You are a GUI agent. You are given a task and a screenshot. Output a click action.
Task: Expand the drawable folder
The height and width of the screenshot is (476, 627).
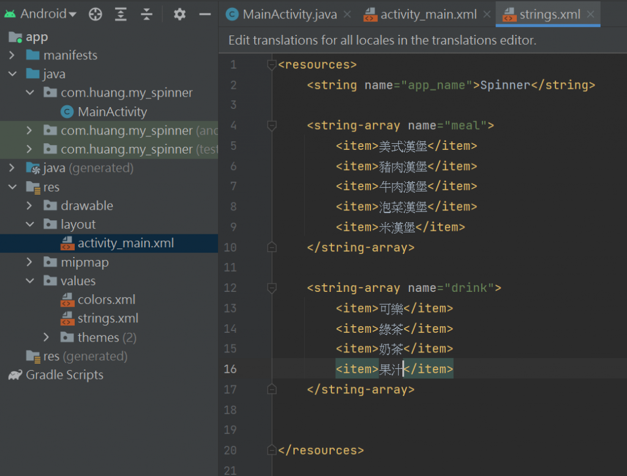pyautogui.click(x=29, y=206)
